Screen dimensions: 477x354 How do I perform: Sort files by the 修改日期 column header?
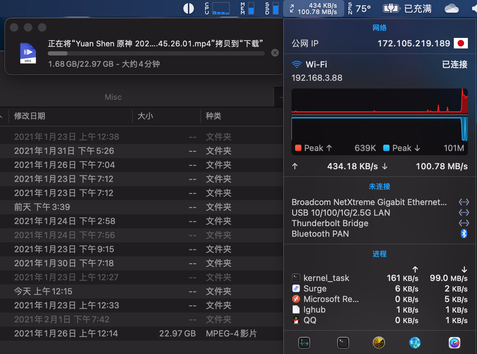pyautogui.click(x=30, y=116)
